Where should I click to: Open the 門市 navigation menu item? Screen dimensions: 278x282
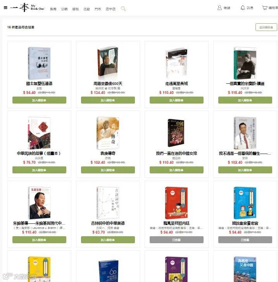[98, 9]
